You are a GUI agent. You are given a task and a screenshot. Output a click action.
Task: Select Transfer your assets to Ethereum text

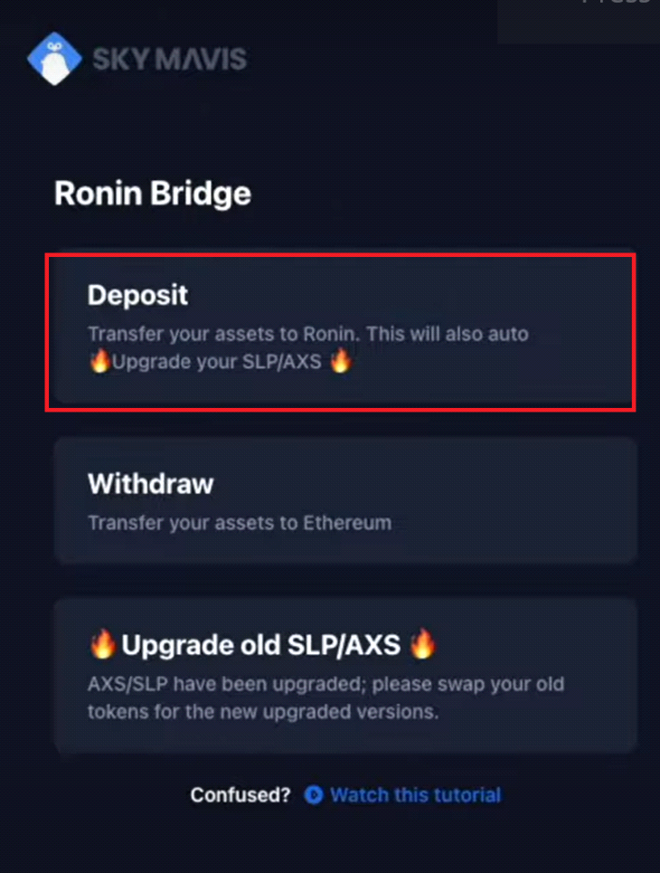point(240,523)
